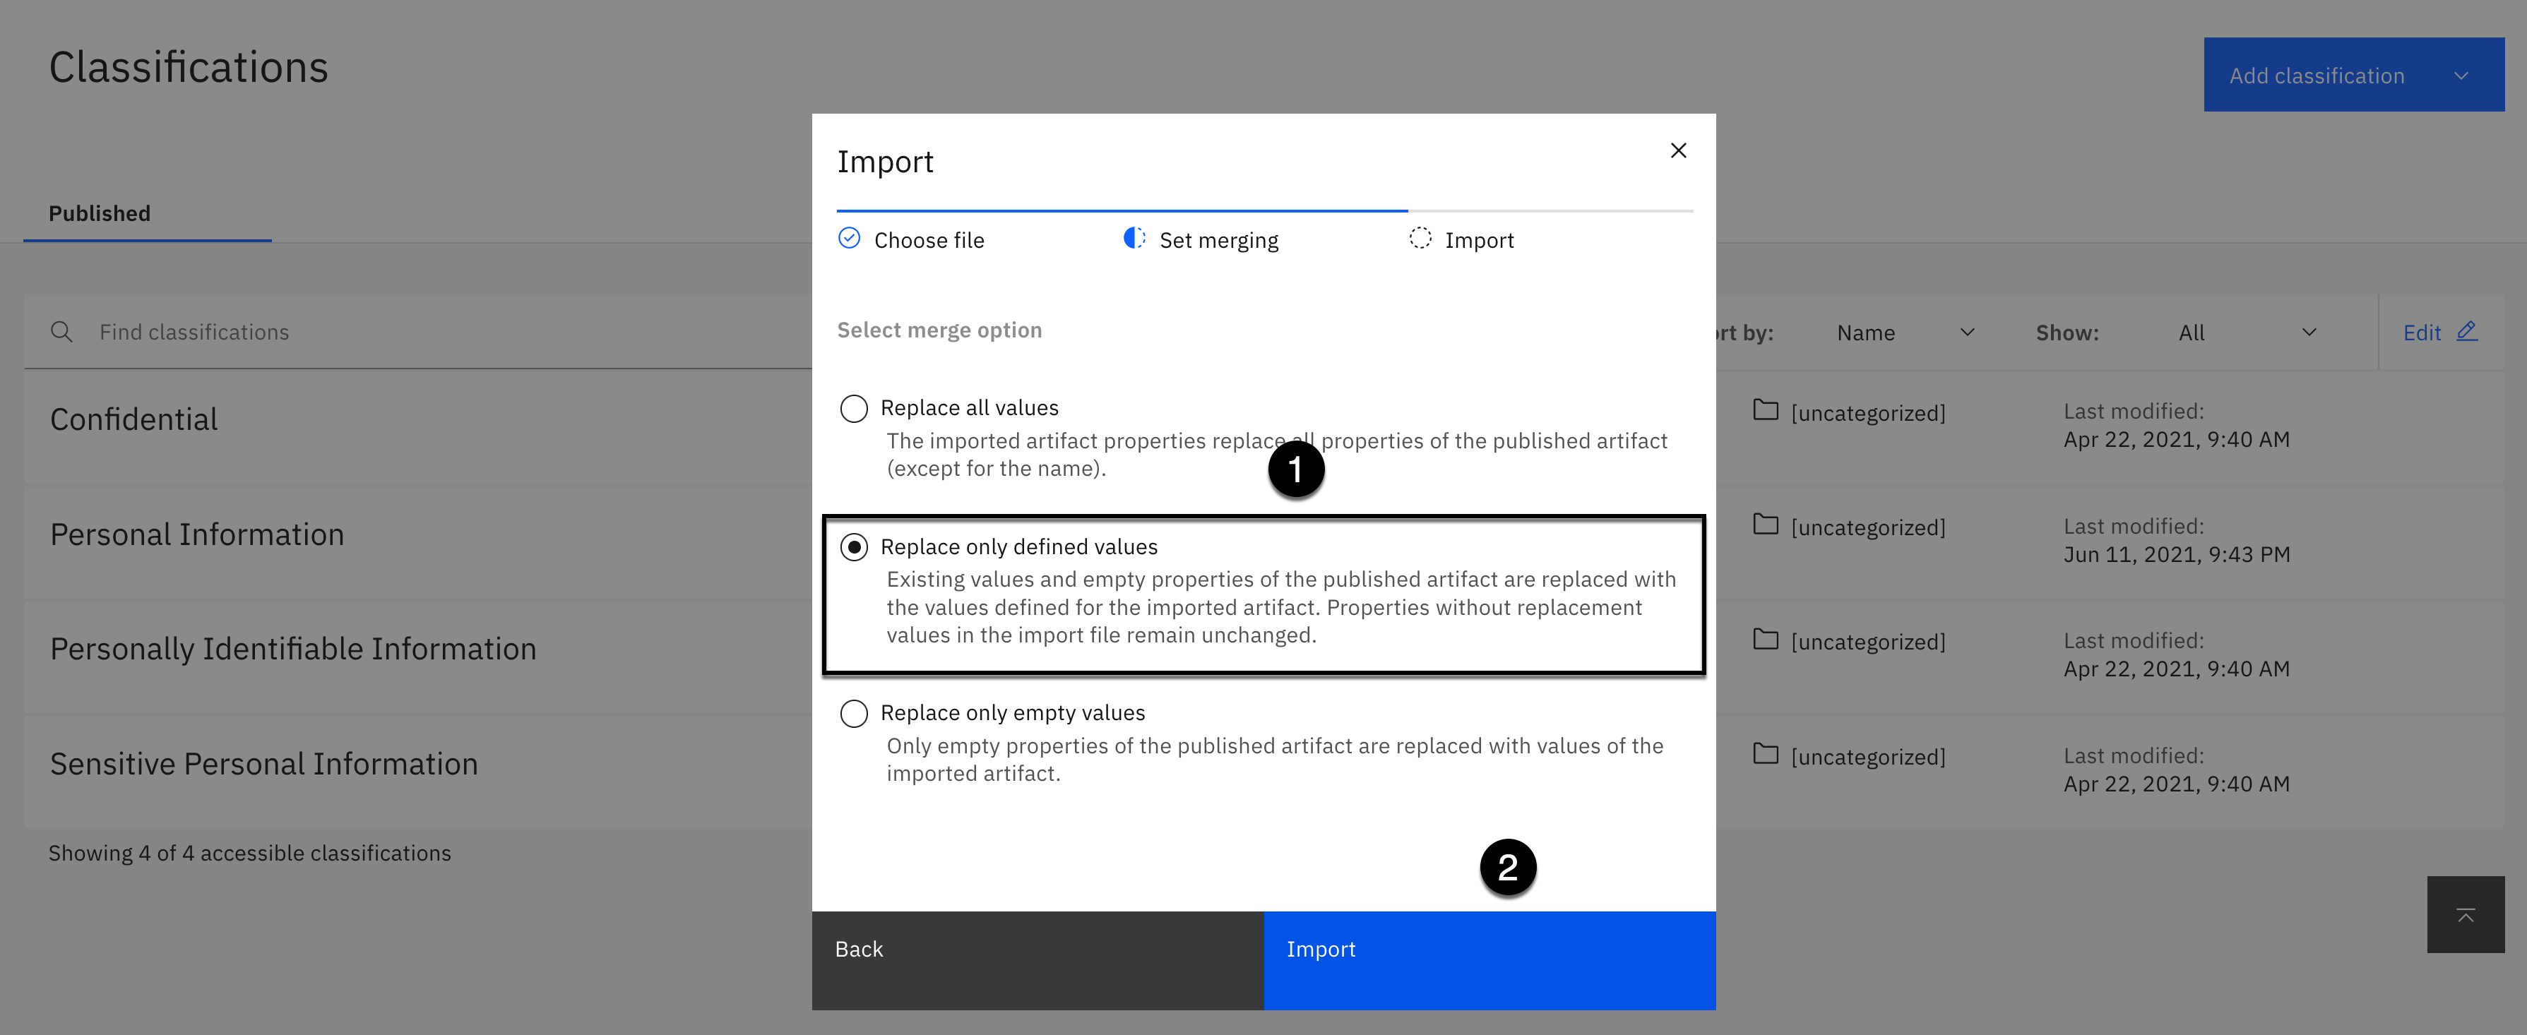Click the search magnifier icon
Screen dimensions: 2527x1035
(x=61, y=332)
